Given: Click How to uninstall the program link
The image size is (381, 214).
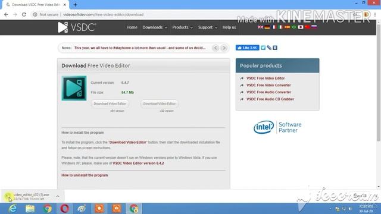Looking at the screenshot, I should [85, 175].
